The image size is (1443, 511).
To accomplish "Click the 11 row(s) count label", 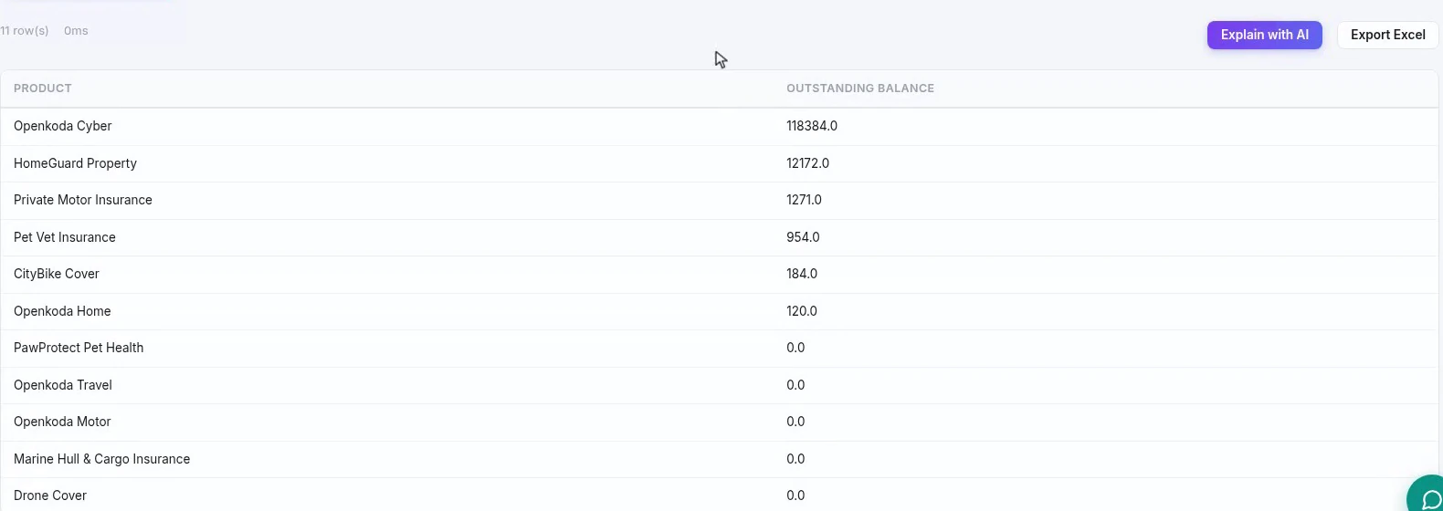I will 25,31.
